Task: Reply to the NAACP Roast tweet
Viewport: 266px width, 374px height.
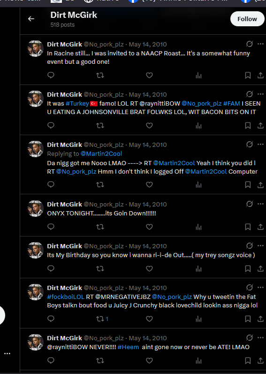Action: [51, 75]
